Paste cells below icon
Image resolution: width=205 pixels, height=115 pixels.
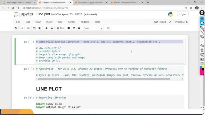pyautogui.click(x=40, y=28)
